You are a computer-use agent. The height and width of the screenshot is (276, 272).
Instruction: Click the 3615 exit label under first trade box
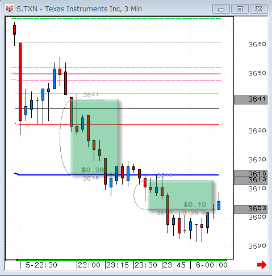pyautogui.click(x=91, y=178)
